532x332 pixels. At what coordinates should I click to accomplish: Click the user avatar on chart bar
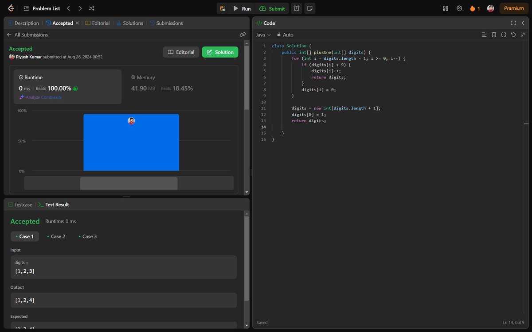coord(131,121)
